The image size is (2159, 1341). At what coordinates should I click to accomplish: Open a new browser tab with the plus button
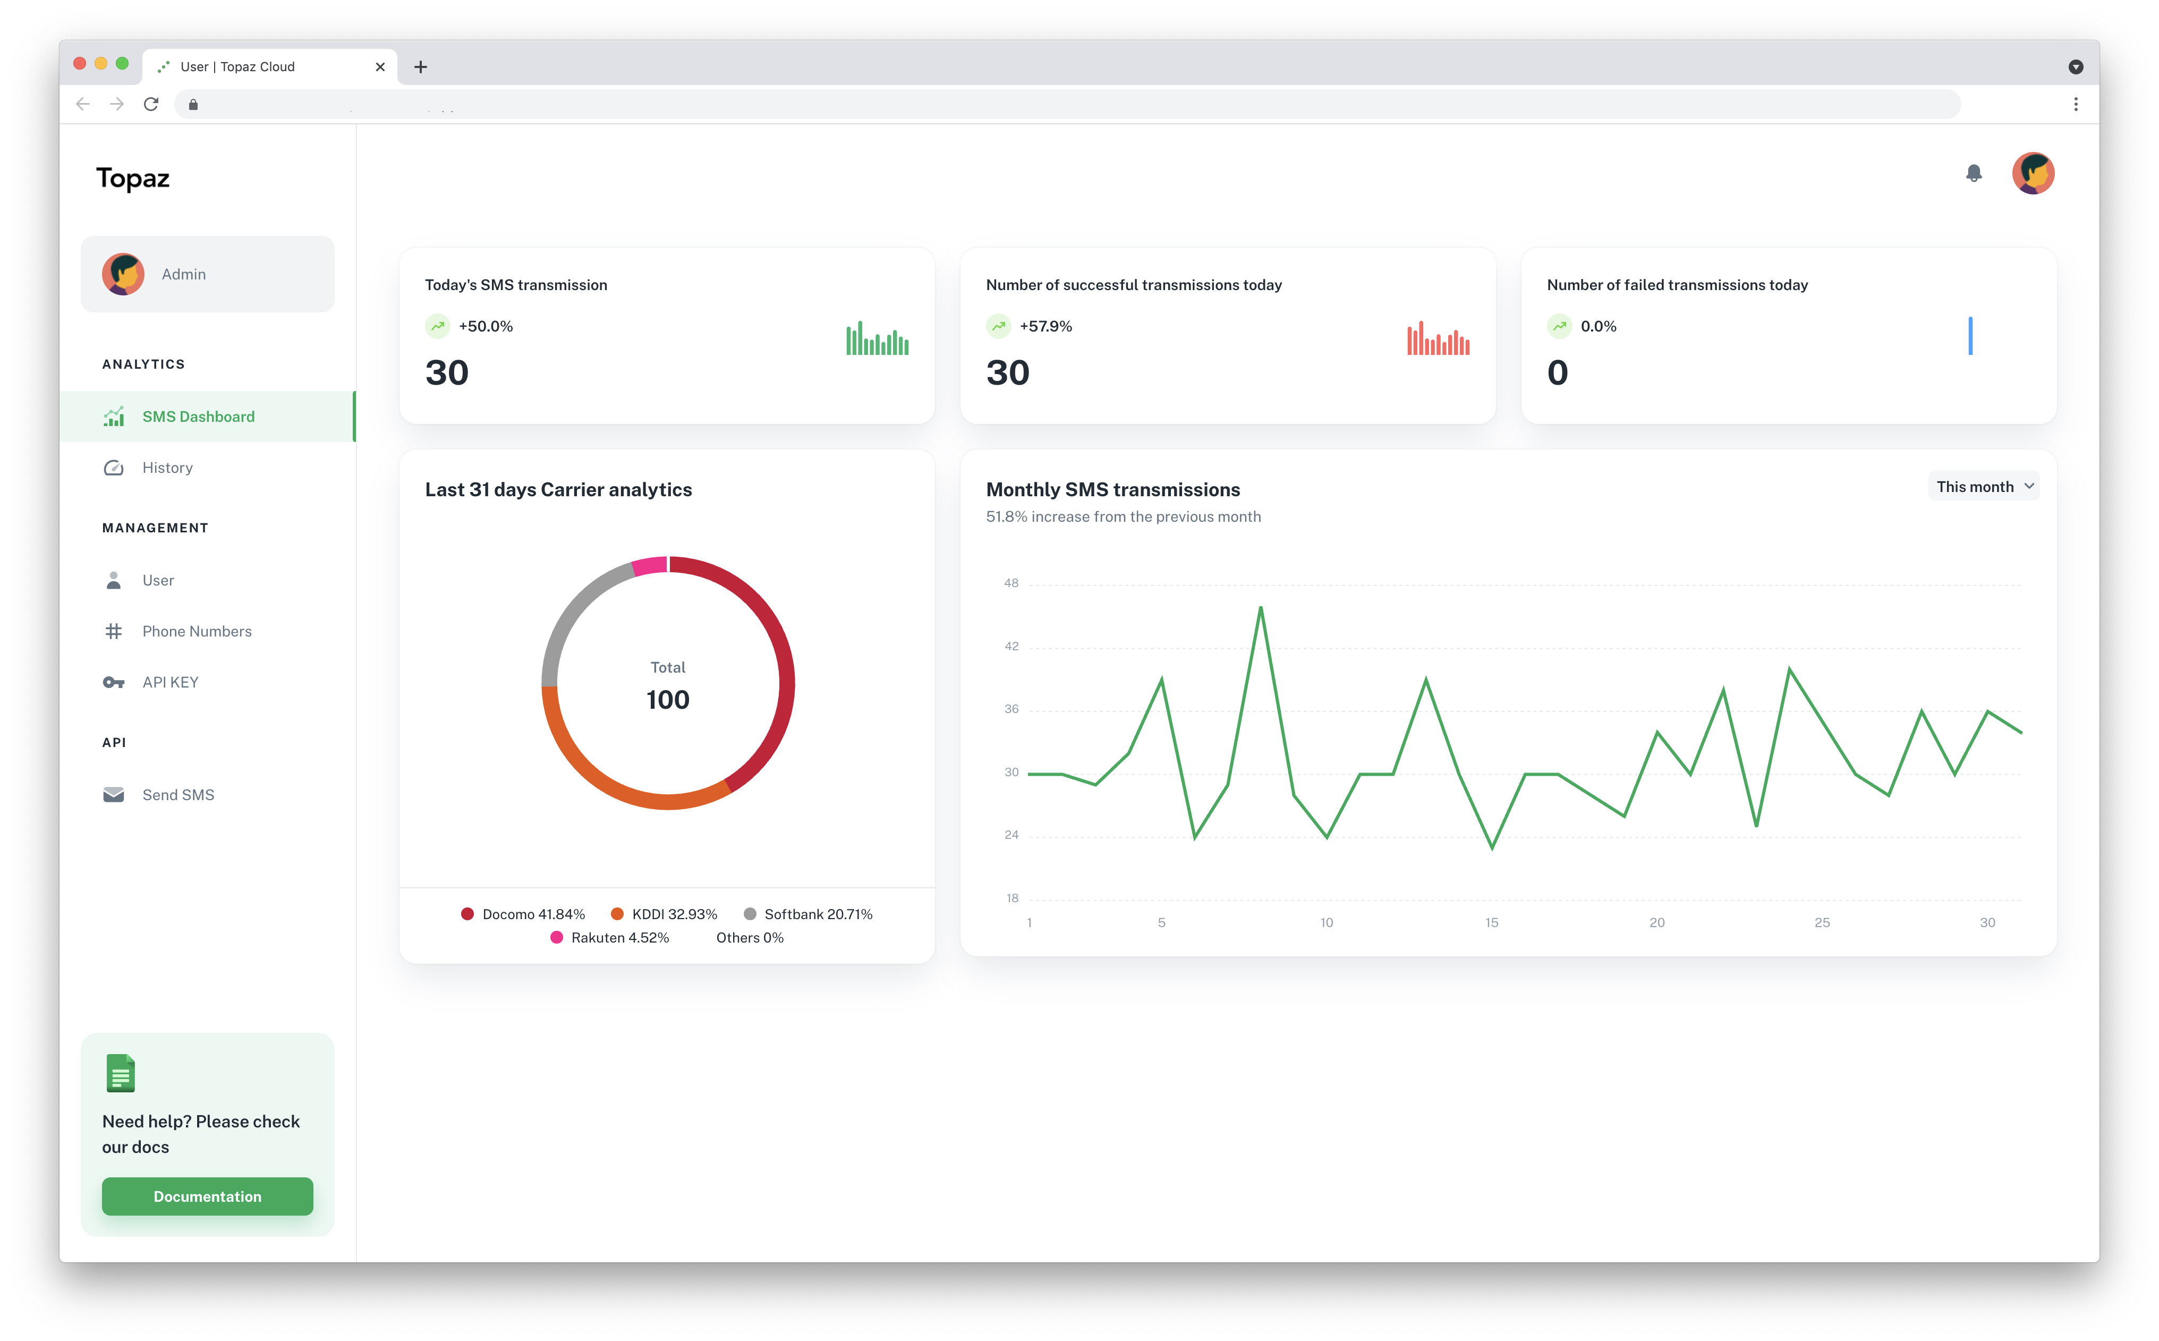point(420,66)
